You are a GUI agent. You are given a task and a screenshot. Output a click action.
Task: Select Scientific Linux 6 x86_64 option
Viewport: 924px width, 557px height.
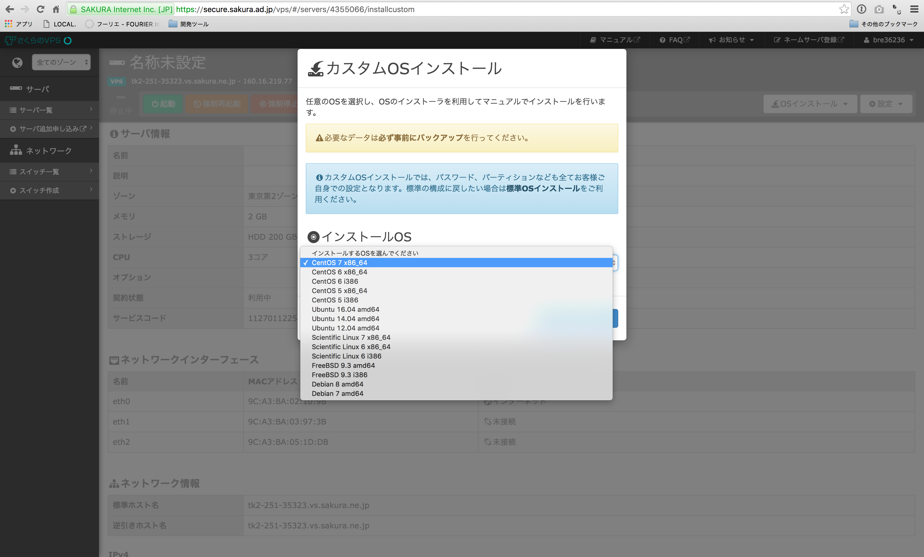pyautogui.click(x=457, y=347)
